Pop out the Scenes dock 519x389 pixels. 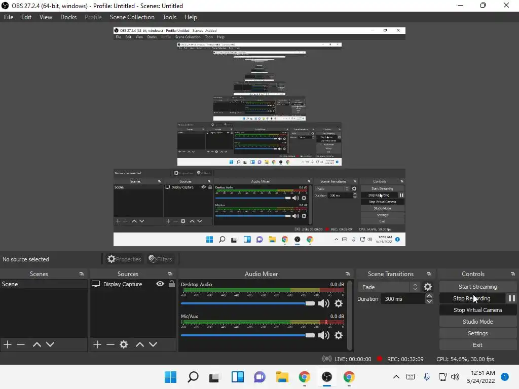pos(82,274)
